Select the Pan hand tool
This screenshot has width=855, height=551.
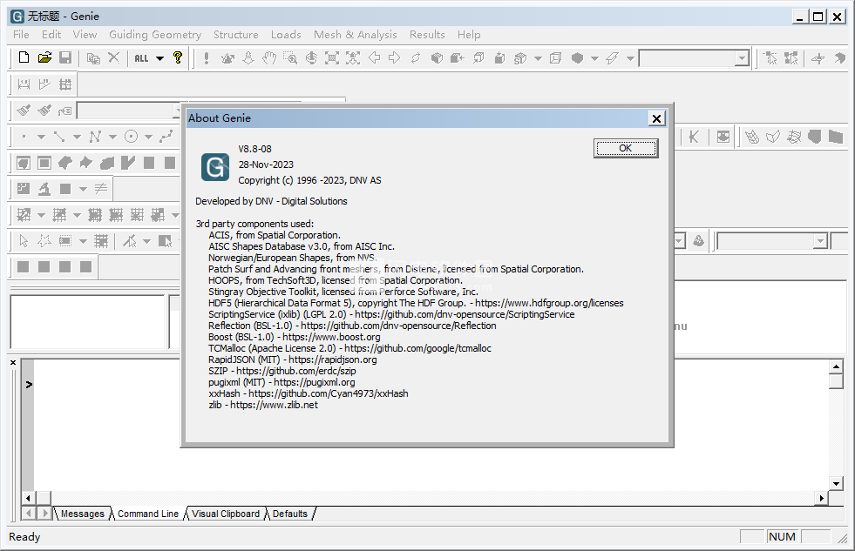click(268, 57)
